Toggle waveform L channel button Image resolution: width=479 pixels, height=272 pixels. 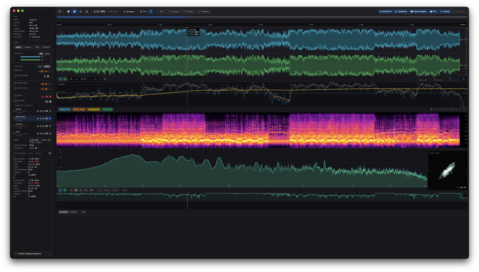point(61,79)
